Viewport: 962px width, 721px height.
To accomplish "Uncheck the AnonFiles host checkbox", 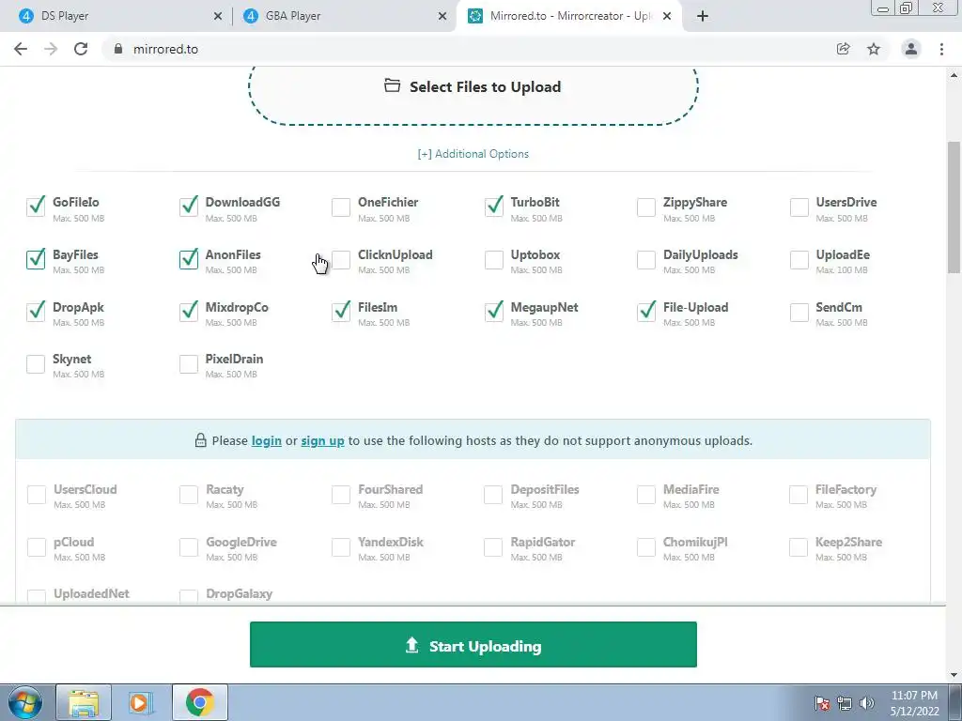I will pyautogui.click(x=188, y=259).
